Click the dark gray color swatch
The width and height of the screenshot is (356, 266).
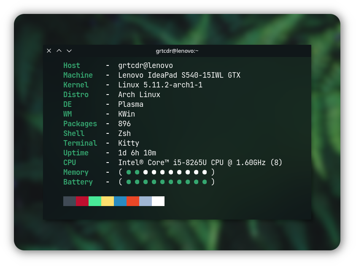click(x=70, y=201)
